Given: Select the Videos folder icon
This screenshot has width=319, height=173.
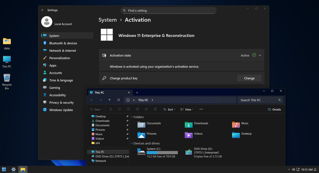Looking at the screenshot, I should 189,135.
